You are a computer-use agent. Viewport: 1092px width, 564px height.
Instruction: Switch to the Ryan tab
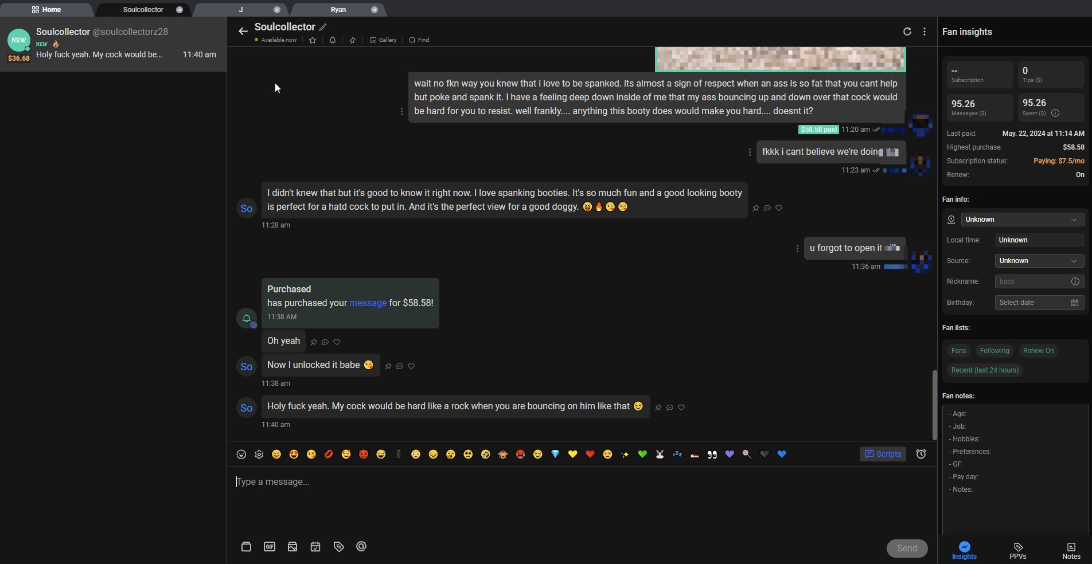[338, 10]
